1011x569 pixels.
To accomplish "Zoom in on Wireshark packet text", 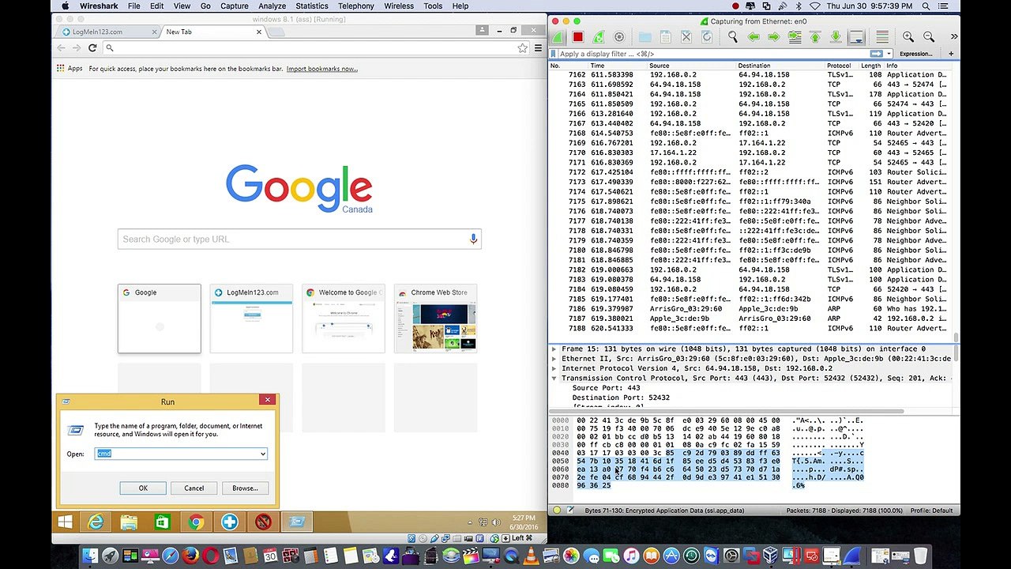I will [908, 37].
